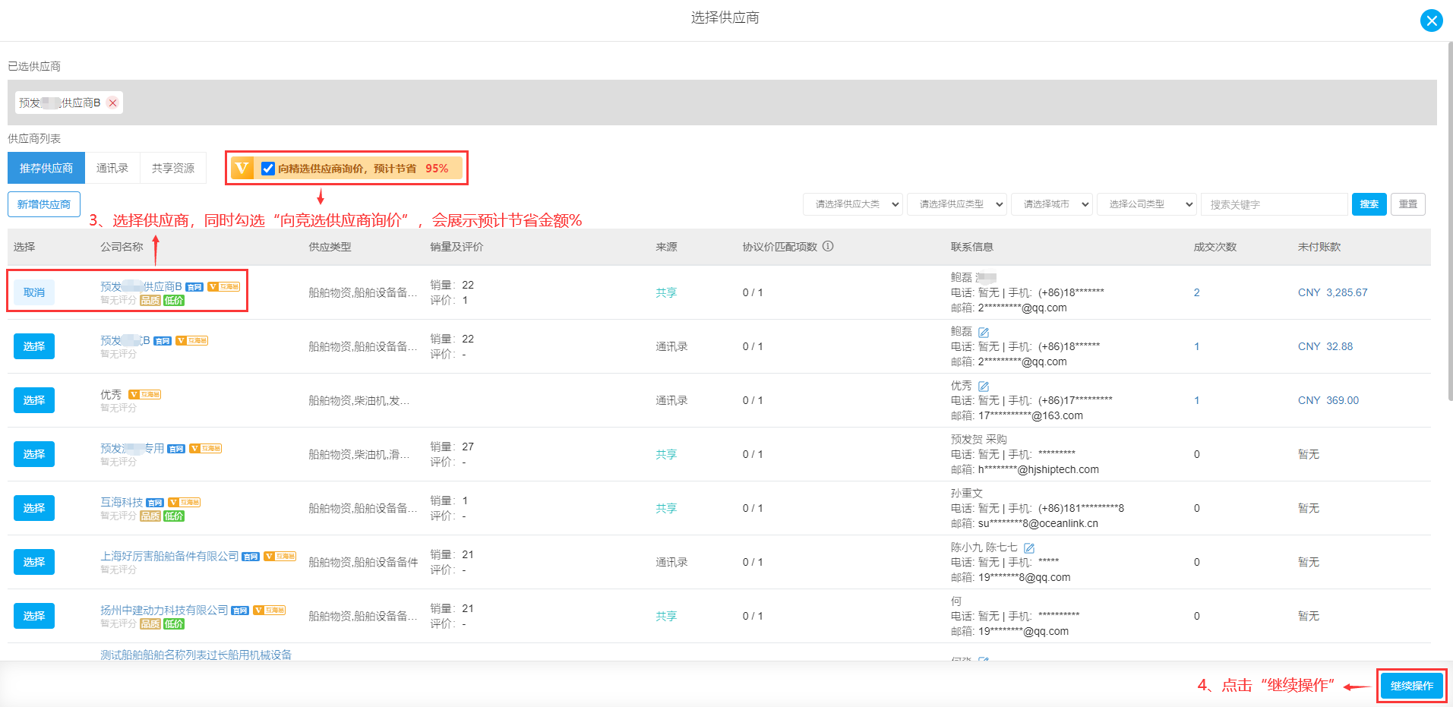Select 上海好厉害船舶备件有限公司 via its 选择 button
This screenshot has width=1453, height=707.
[34, 562]
